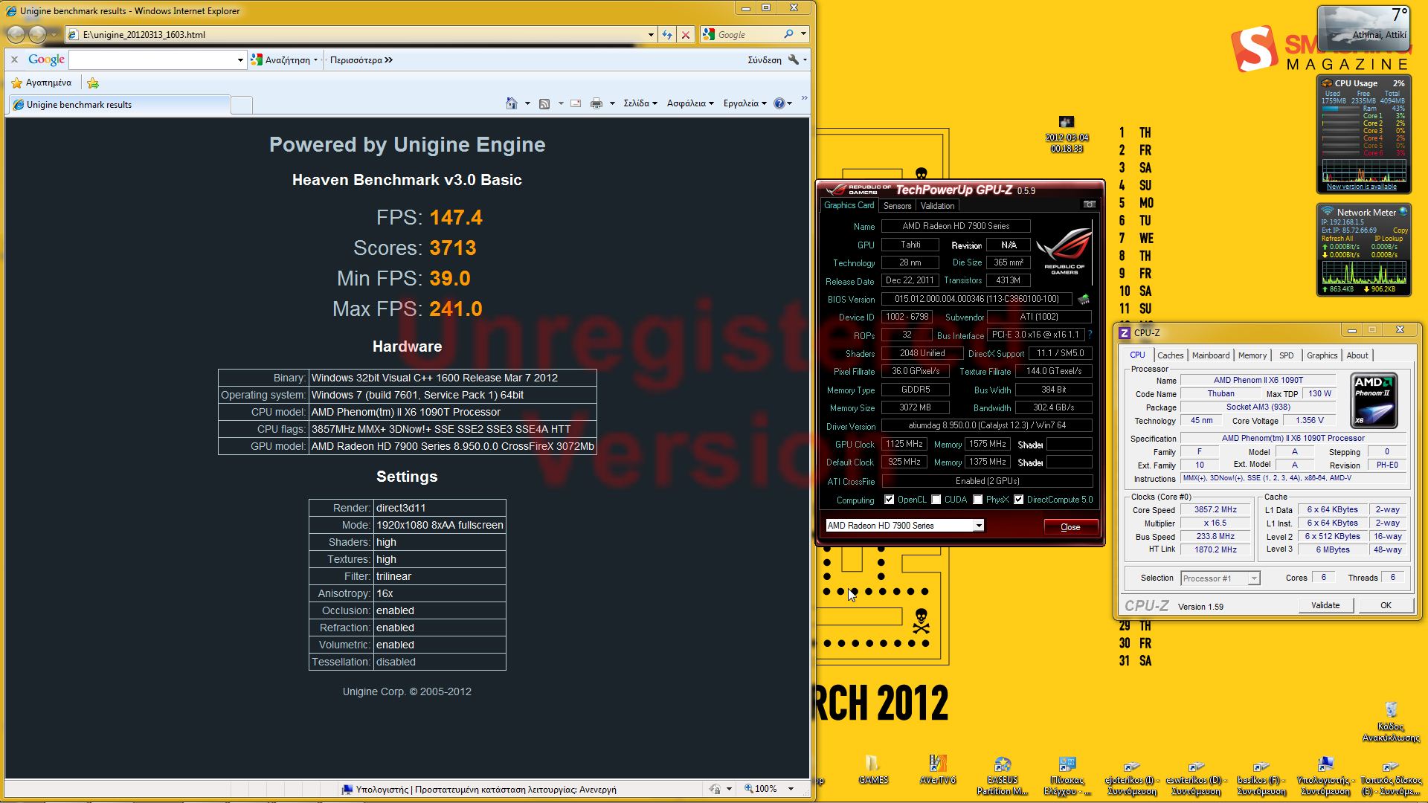Click 'New version is available' gadget link
Viewport: 1428px width, 803px height.
click(1362, 187)
